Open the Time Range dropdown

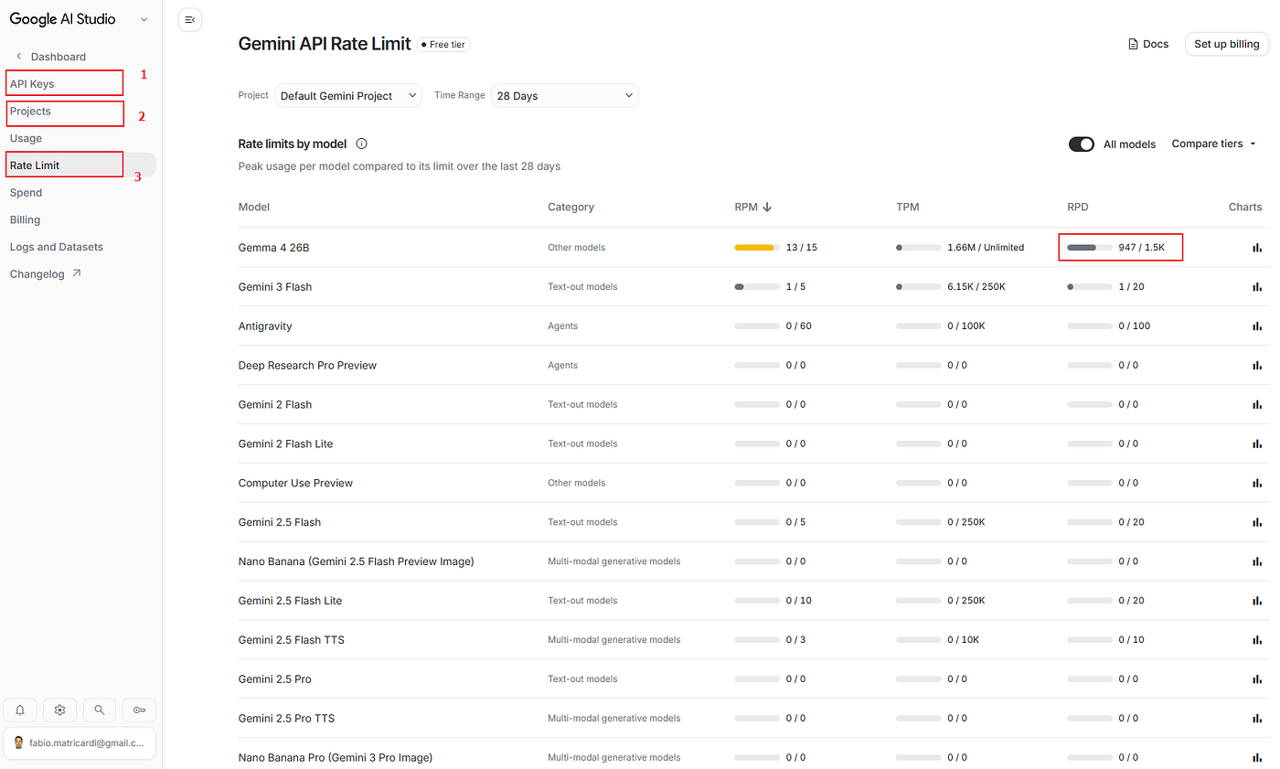565,96
